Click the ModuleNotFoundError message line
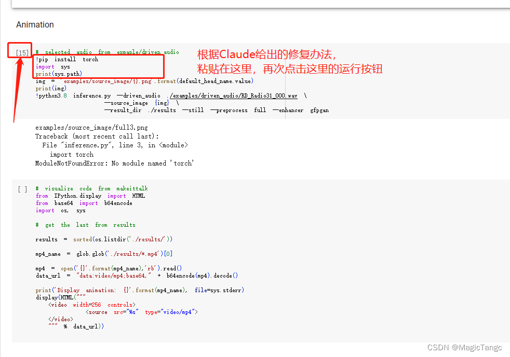Viewport: 510px width, 357px height. (114, 163)
